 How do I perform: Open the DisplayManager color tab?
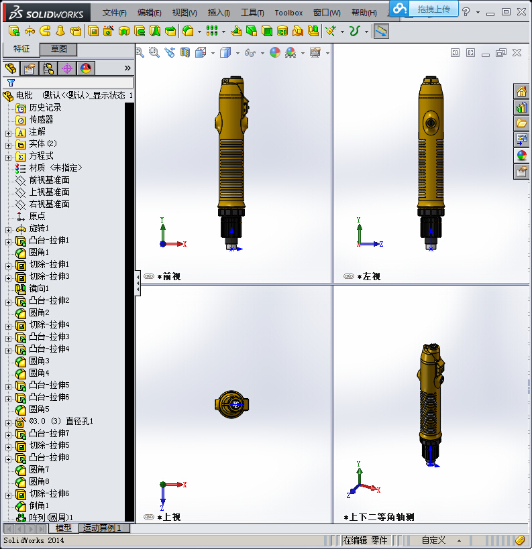click(86, 68)
